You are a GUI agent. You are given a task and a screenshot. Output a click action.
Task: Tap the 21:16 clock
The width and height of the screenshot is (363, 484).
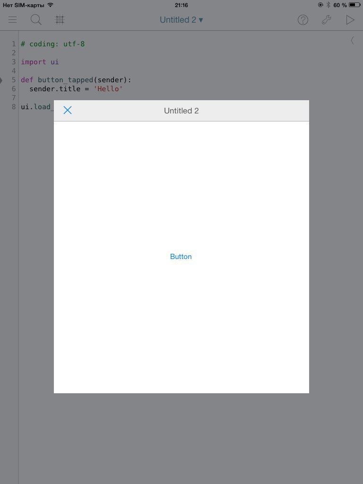(x=181, y=5)
